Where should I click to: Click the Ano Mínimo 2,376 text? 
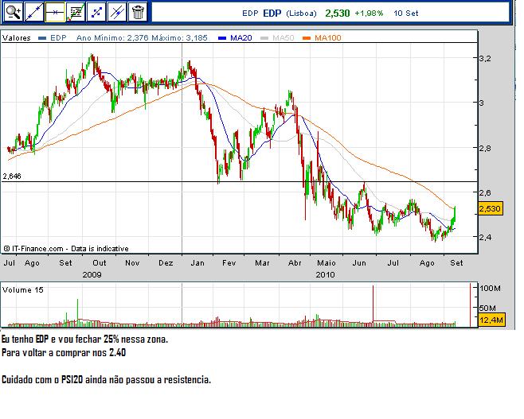point(112,37)
